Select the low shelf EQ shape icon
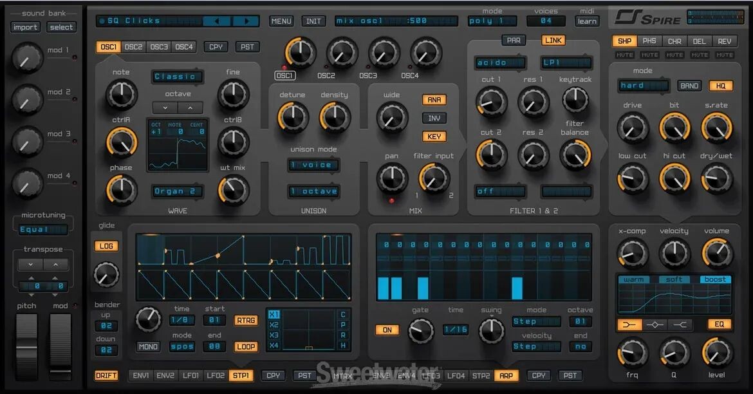This screenshot has width=753, height=394. coord(629,325)
